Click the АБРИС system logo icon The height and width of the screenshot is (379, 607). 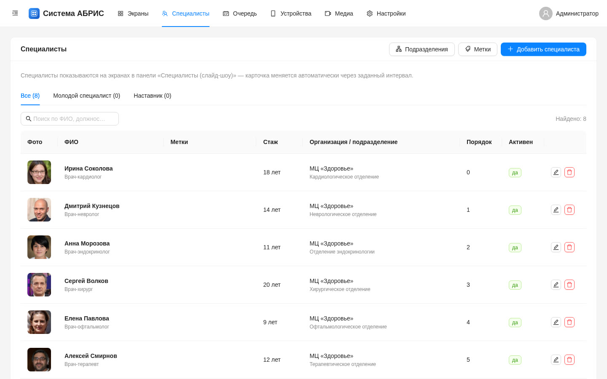(34, 13)
